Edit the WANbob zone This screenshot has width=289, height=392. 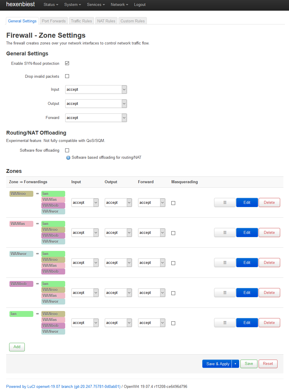[247, 293]
